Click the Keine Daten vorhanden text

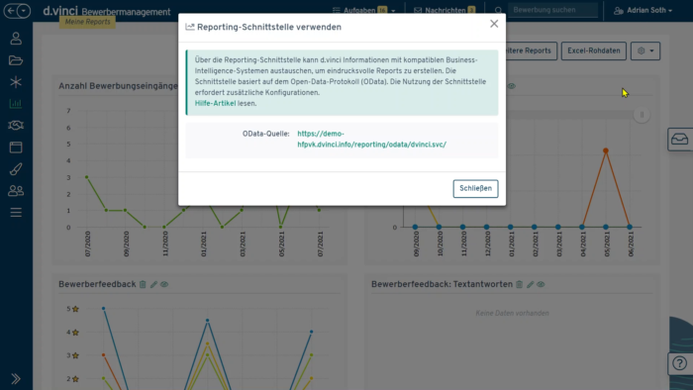click(x=512, y=313)
